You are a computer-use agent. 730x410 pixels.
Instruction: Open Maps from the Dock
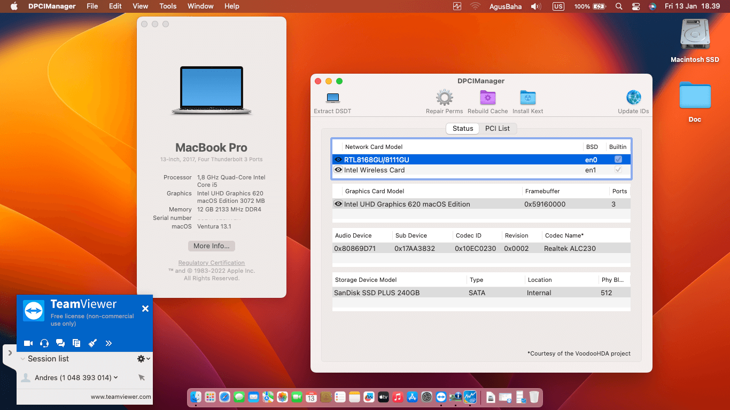coord(268,397)
